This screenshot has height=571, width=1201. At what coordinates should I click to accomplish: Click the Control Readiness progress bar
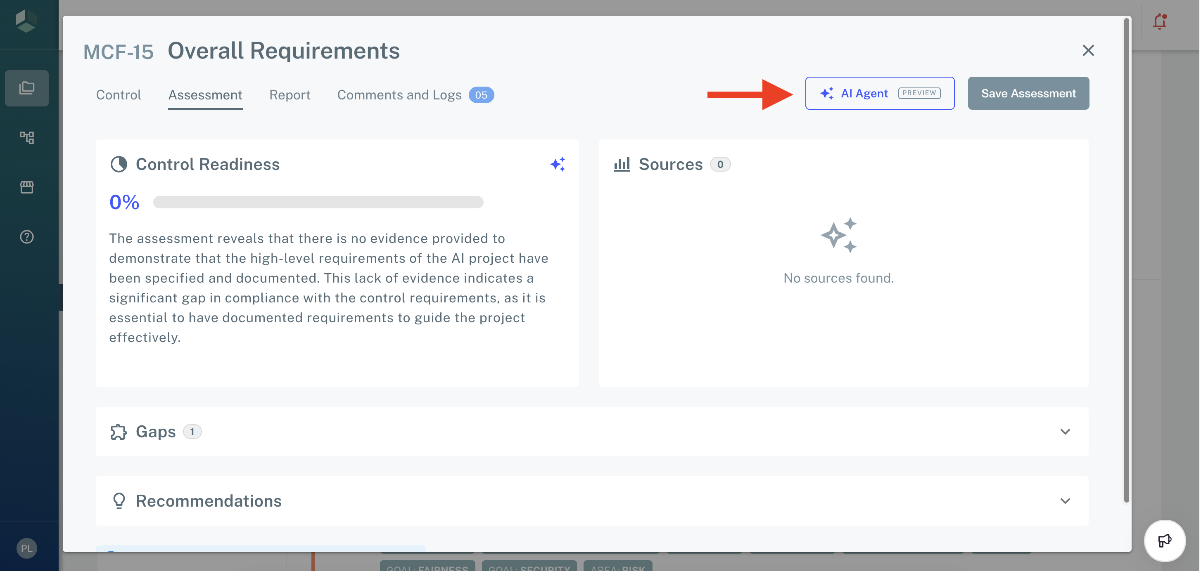(x=318, y=202)
